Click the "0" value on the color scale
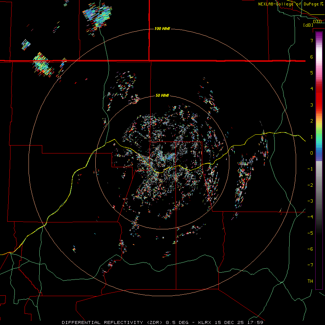The width and height of the screenshot is (325, 325). coord(312,153)
